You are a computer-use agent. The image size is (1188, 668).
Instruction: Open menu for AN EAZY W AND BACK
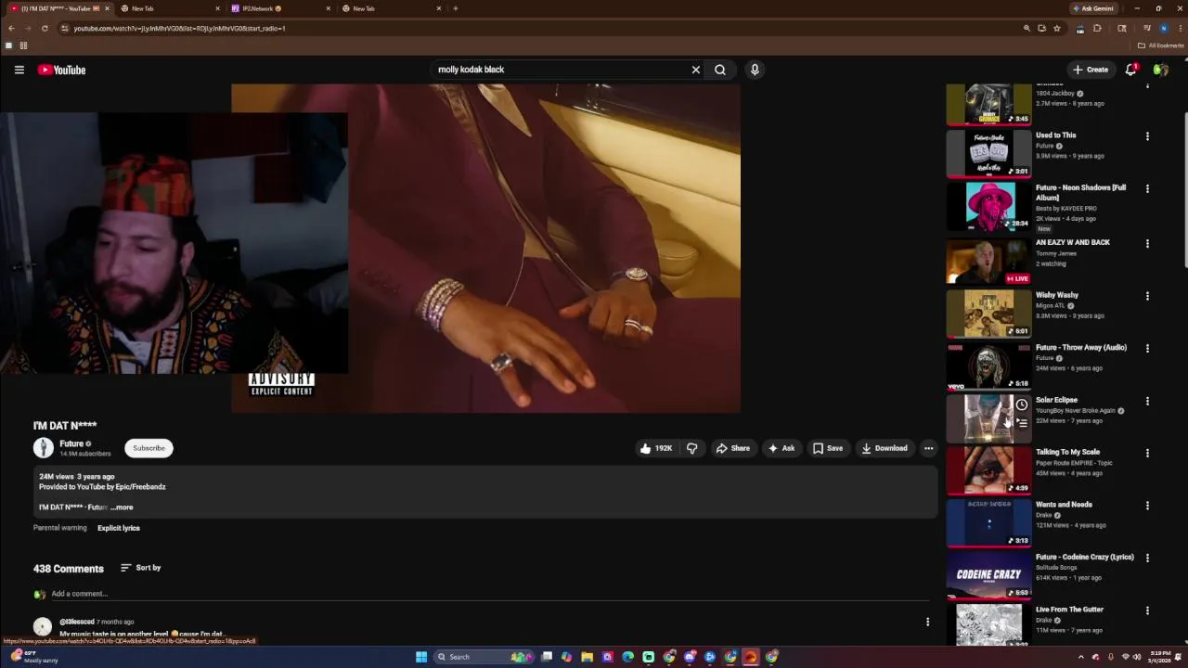(1147, 244)
